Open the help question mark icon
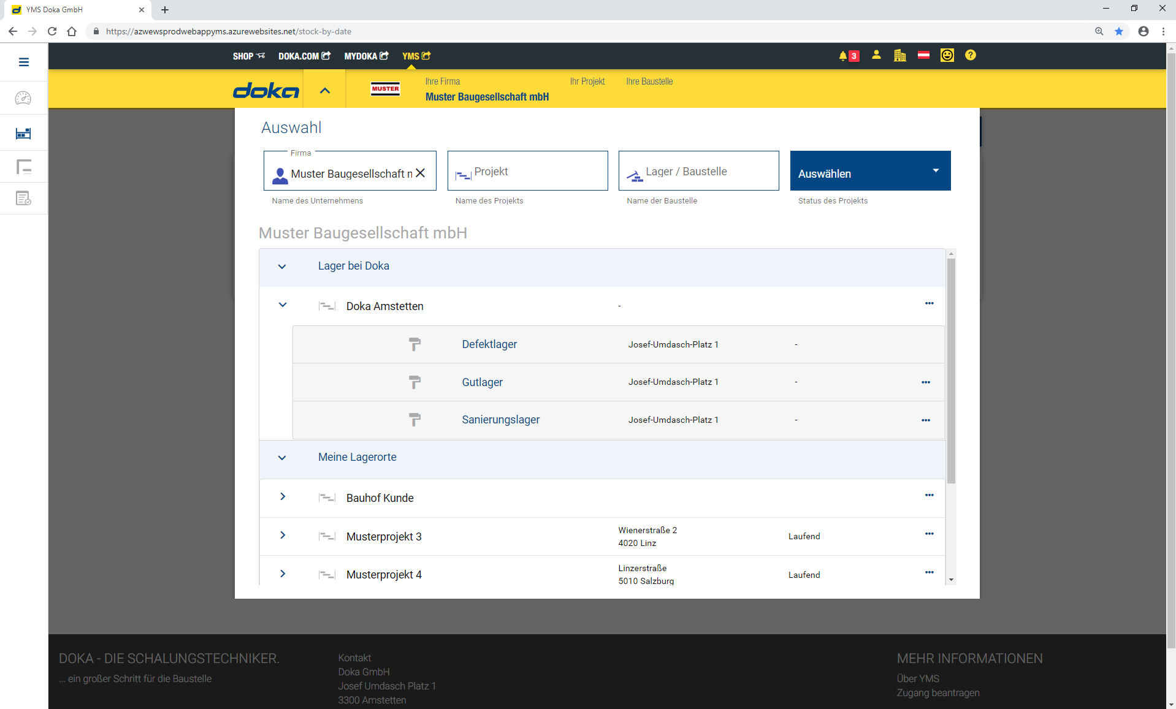 click(970, 55)
